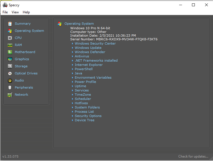This screenshot has width=213, height=161.
Task: Click the Process List tree entry
Action: click(84, 112)
